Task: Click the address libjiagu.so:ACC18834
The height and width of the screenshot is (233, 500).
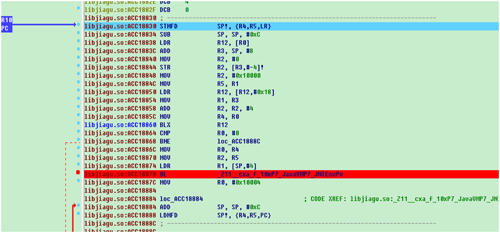Action: (x=120, y=34)
